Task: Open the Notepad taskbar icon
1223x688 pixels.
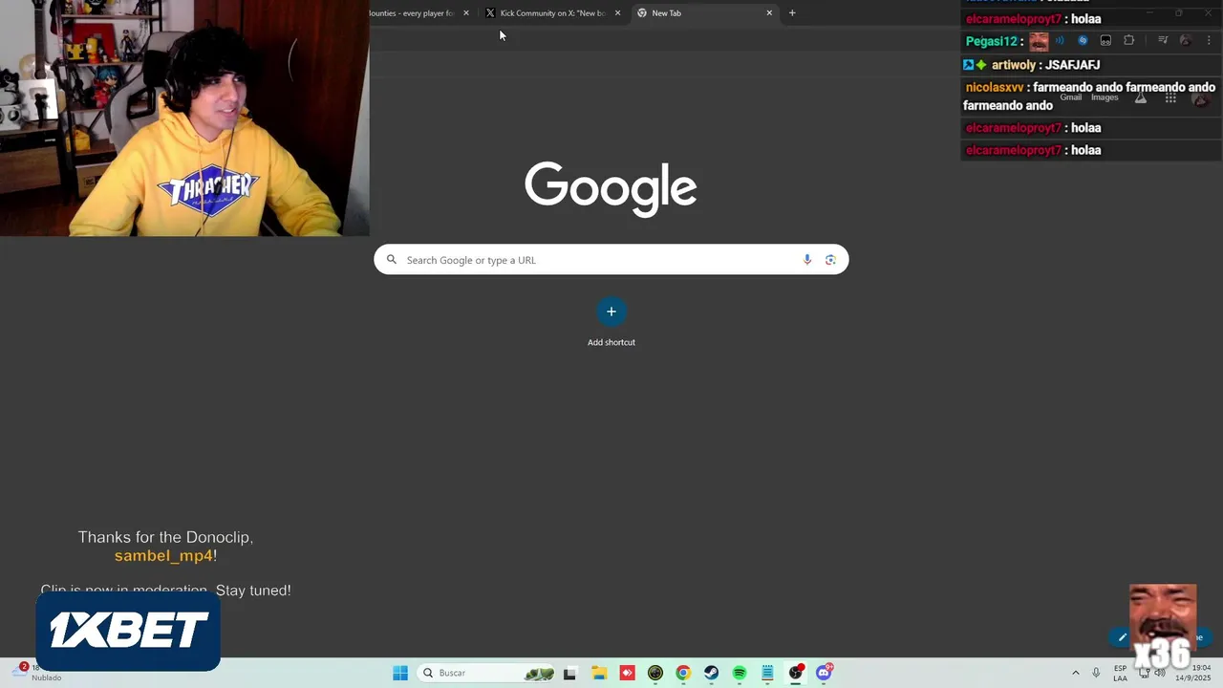Action: pos(767,673)
